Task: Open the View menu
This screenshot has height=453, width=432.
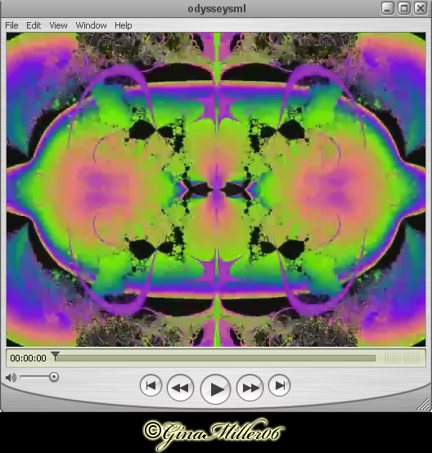Action: pos(58,25)
